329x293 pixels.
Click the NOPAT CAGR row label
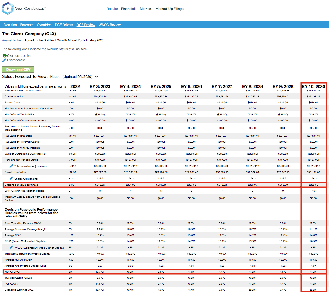13,272
